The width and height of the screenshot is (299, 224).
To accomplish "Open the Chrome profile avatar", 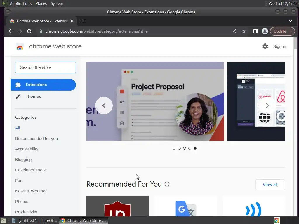I will (x=265, y=31).
